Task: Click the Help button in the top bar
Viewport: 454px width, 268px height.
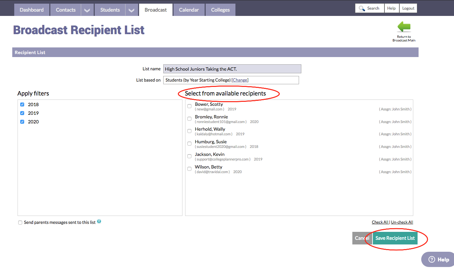Action: tap(391, 8)
